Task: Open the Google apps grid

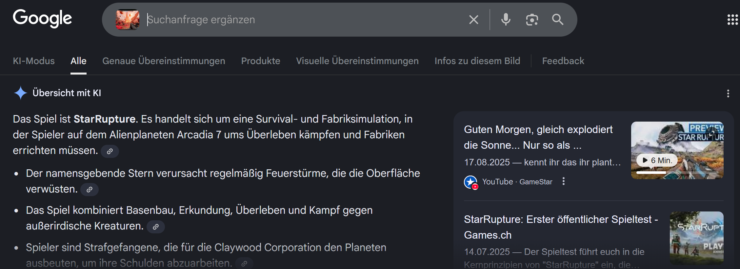Action: [732, 20]
